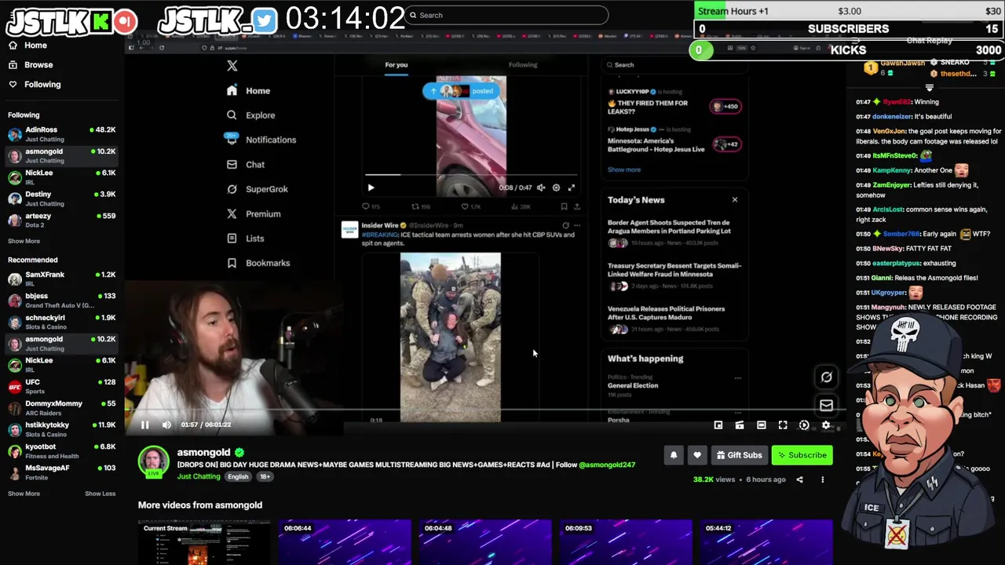Click the playback speed icon in player

[804, 425]
